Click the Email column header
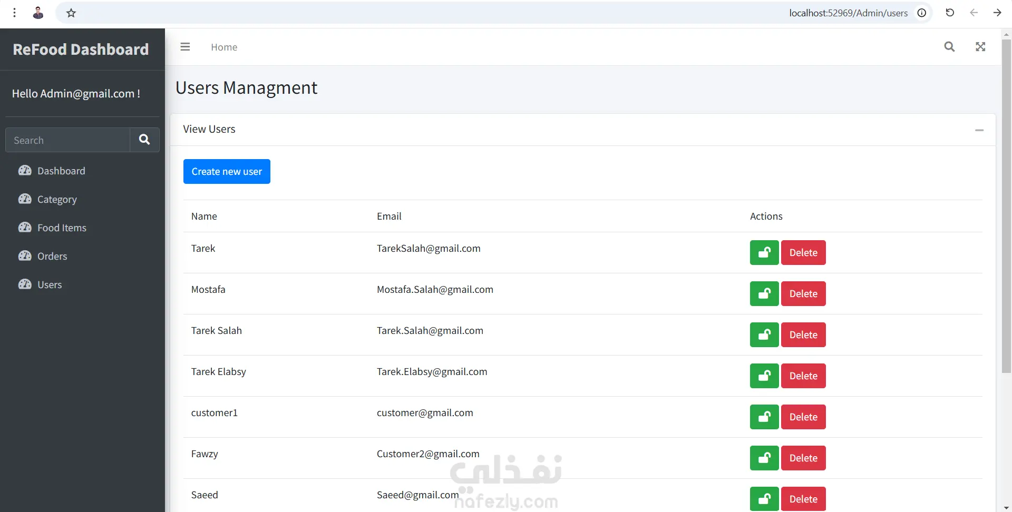1012x512 pixels. pos(389,216)
